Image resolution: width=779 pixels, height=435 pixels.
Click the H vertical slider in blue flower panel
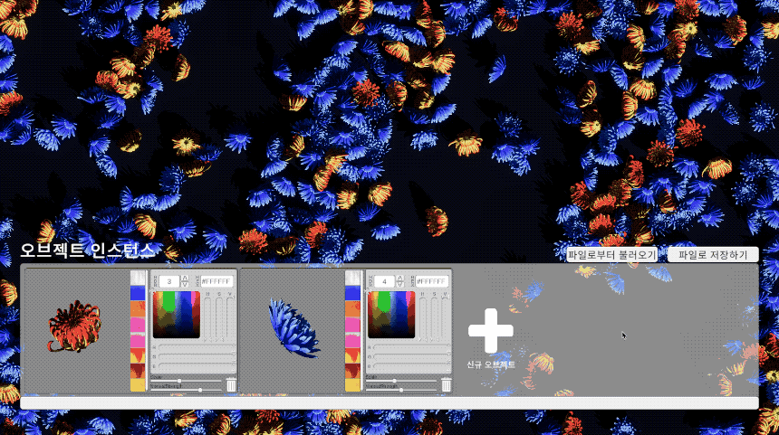[x=423, y=317]
